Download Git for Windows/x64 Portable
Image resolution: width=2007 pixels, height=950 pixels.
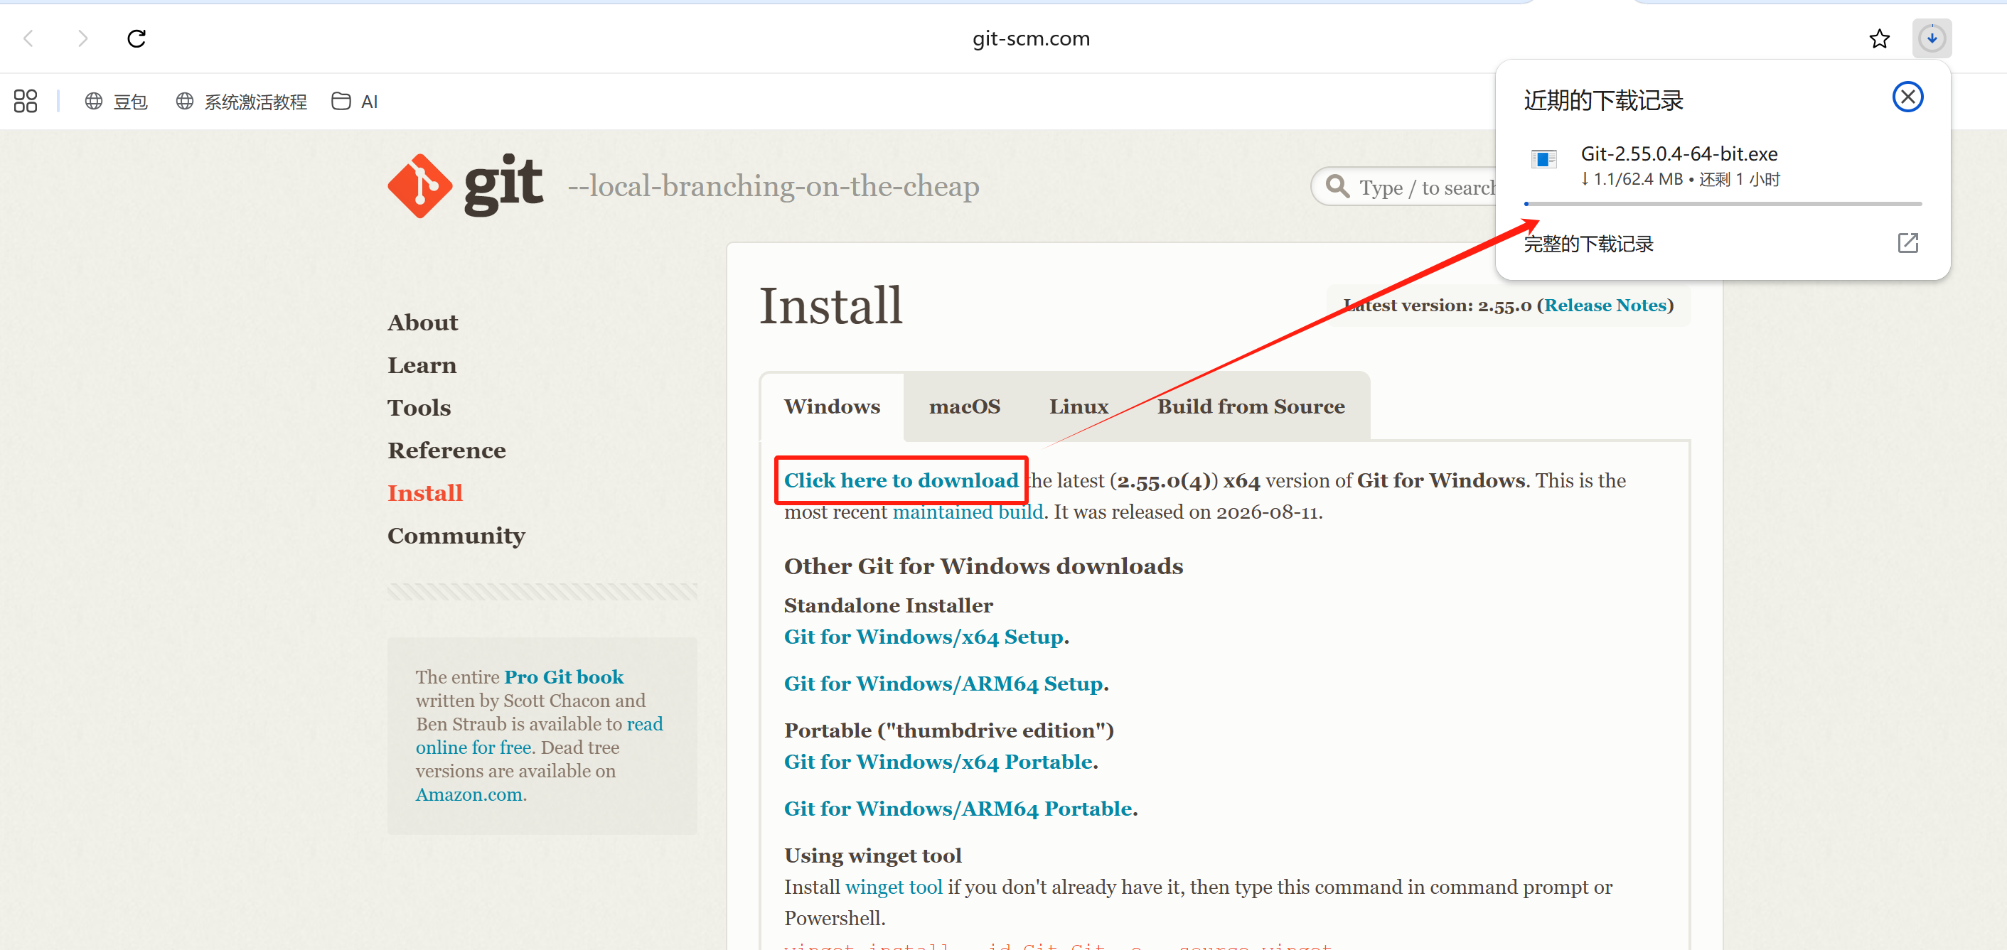point(938,762)
